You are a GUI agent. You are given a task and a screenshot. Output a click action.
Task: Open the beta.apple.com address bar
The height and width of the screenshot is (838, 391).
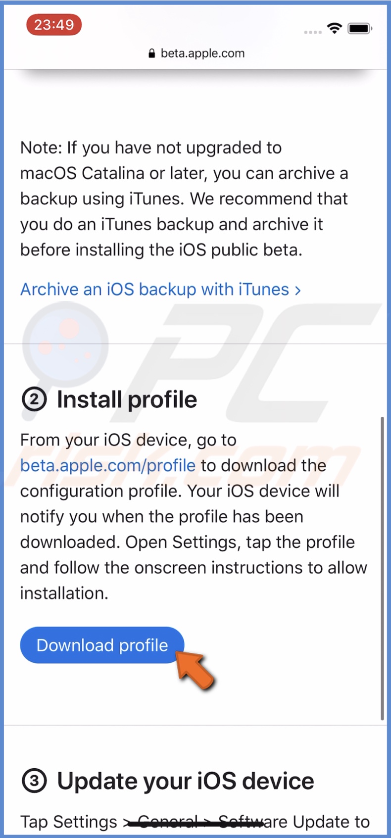(201, 53)
